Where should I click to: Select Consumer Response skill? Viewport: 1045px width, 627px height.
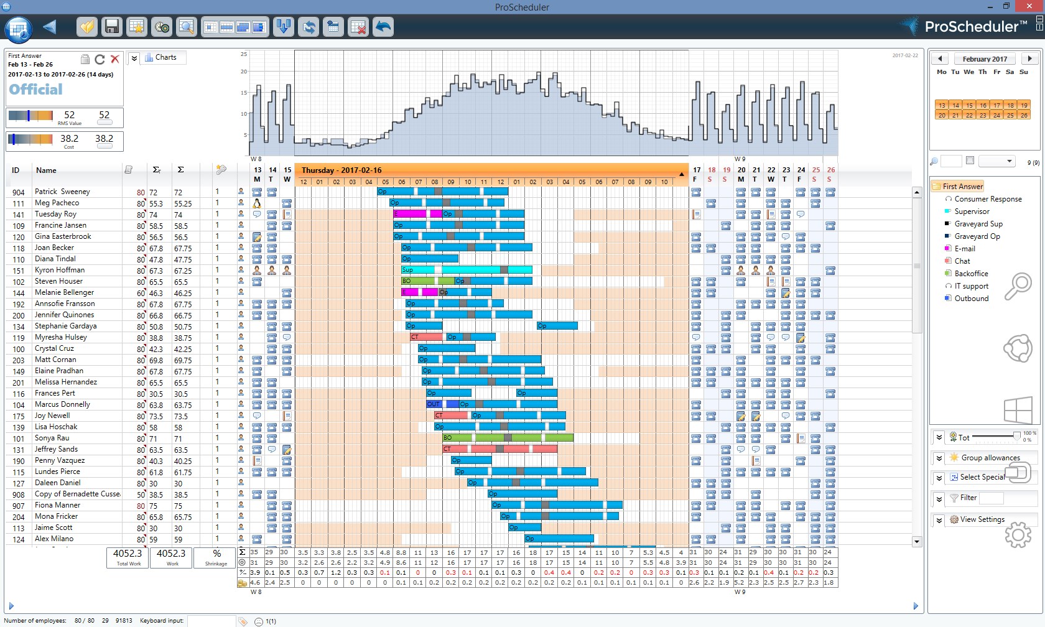[x=988, y=199]
